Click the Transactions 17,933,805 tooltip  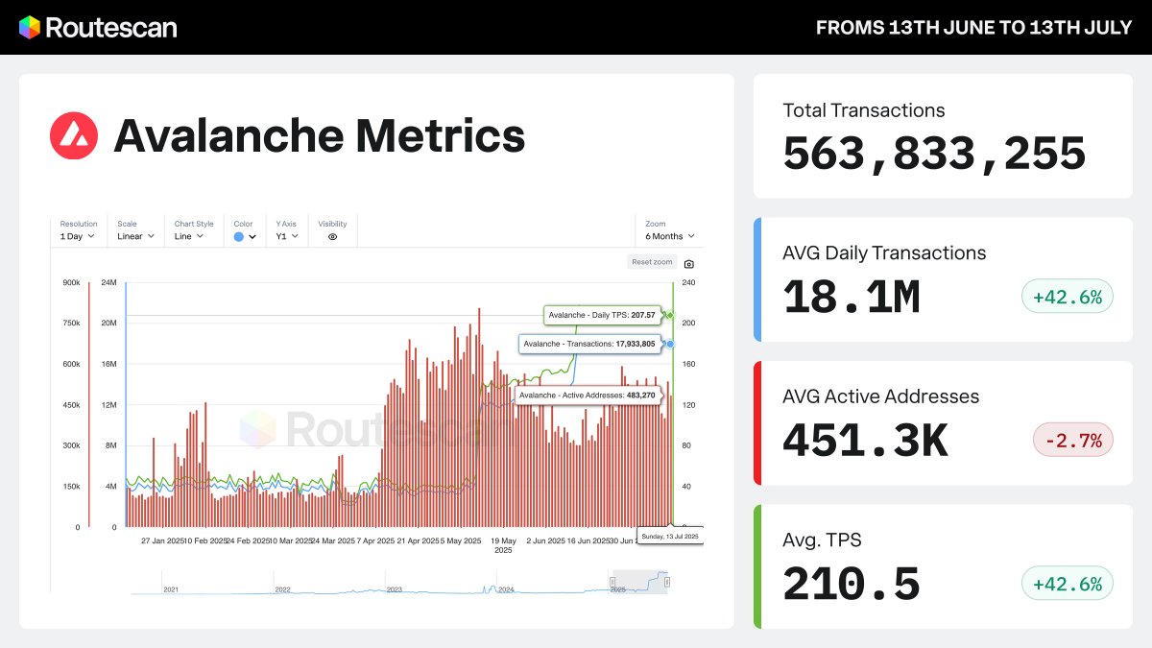click(589, 343)
